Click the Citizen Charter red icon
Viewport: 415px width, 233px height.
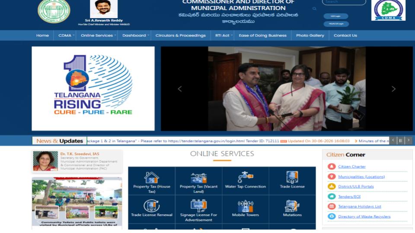[x=332, y=167]
